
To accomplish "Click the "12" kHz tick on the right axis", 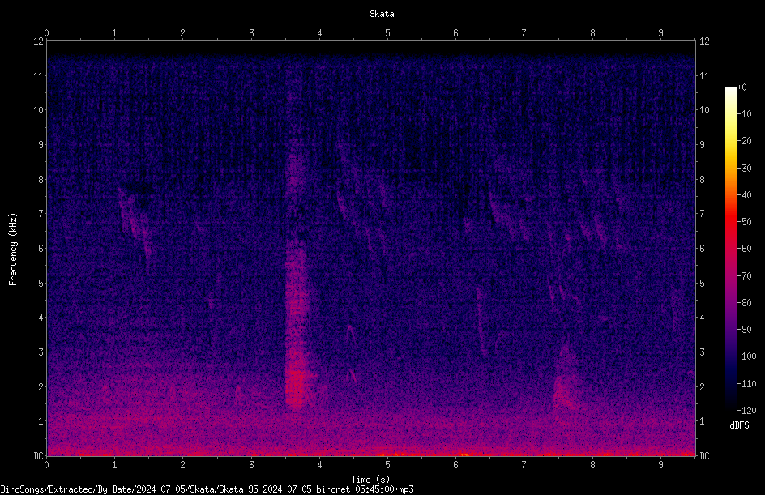I will (704, 41).
